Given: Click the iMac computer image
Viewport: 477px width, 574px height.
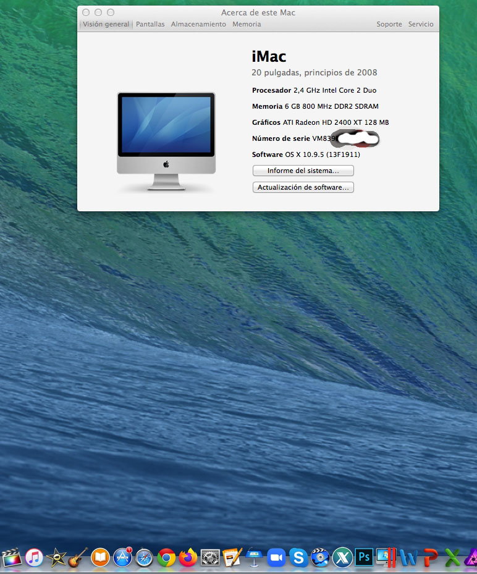Looking at the screenshot, I should coord(166,141).
